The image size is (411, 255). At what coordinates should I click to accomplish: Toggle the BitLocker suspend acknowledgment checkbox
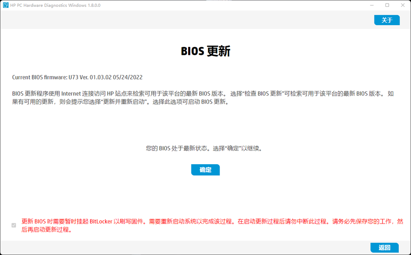[14, 225]
